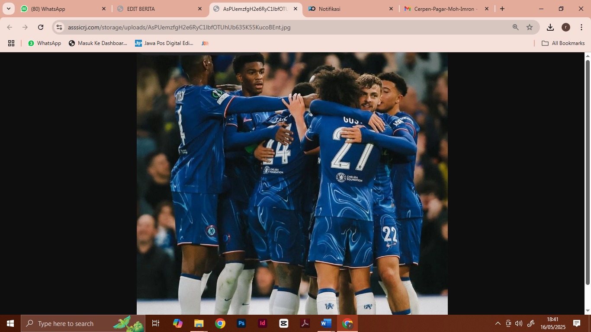The height and width of the screenshot is (332, 591).
Task: Reload the current page
Action: (41, 27)
